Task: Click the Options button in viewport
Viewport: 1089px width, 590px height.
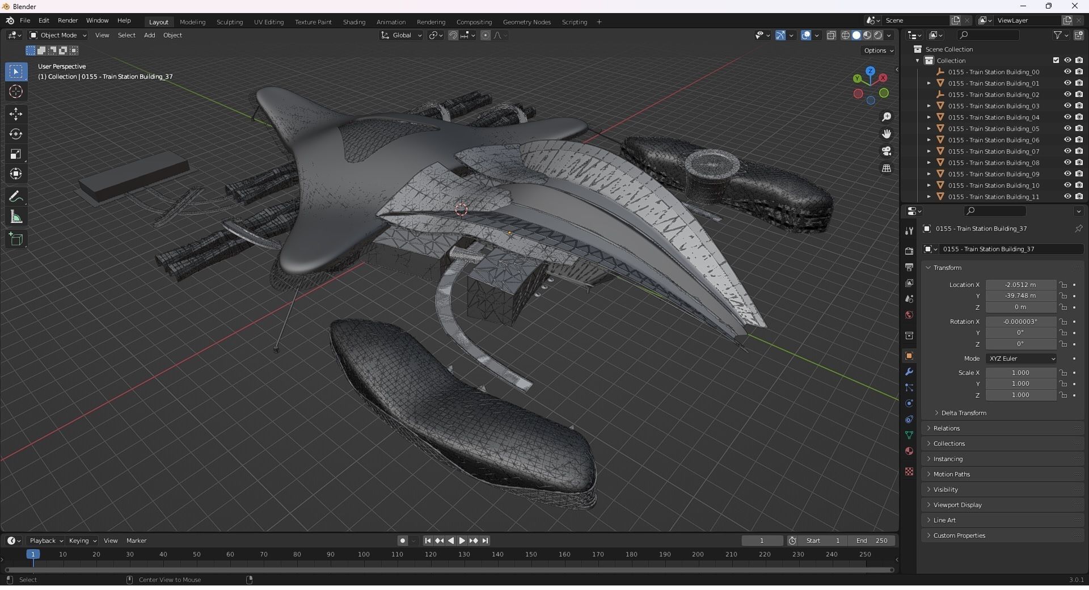Action: coord(878,50)
